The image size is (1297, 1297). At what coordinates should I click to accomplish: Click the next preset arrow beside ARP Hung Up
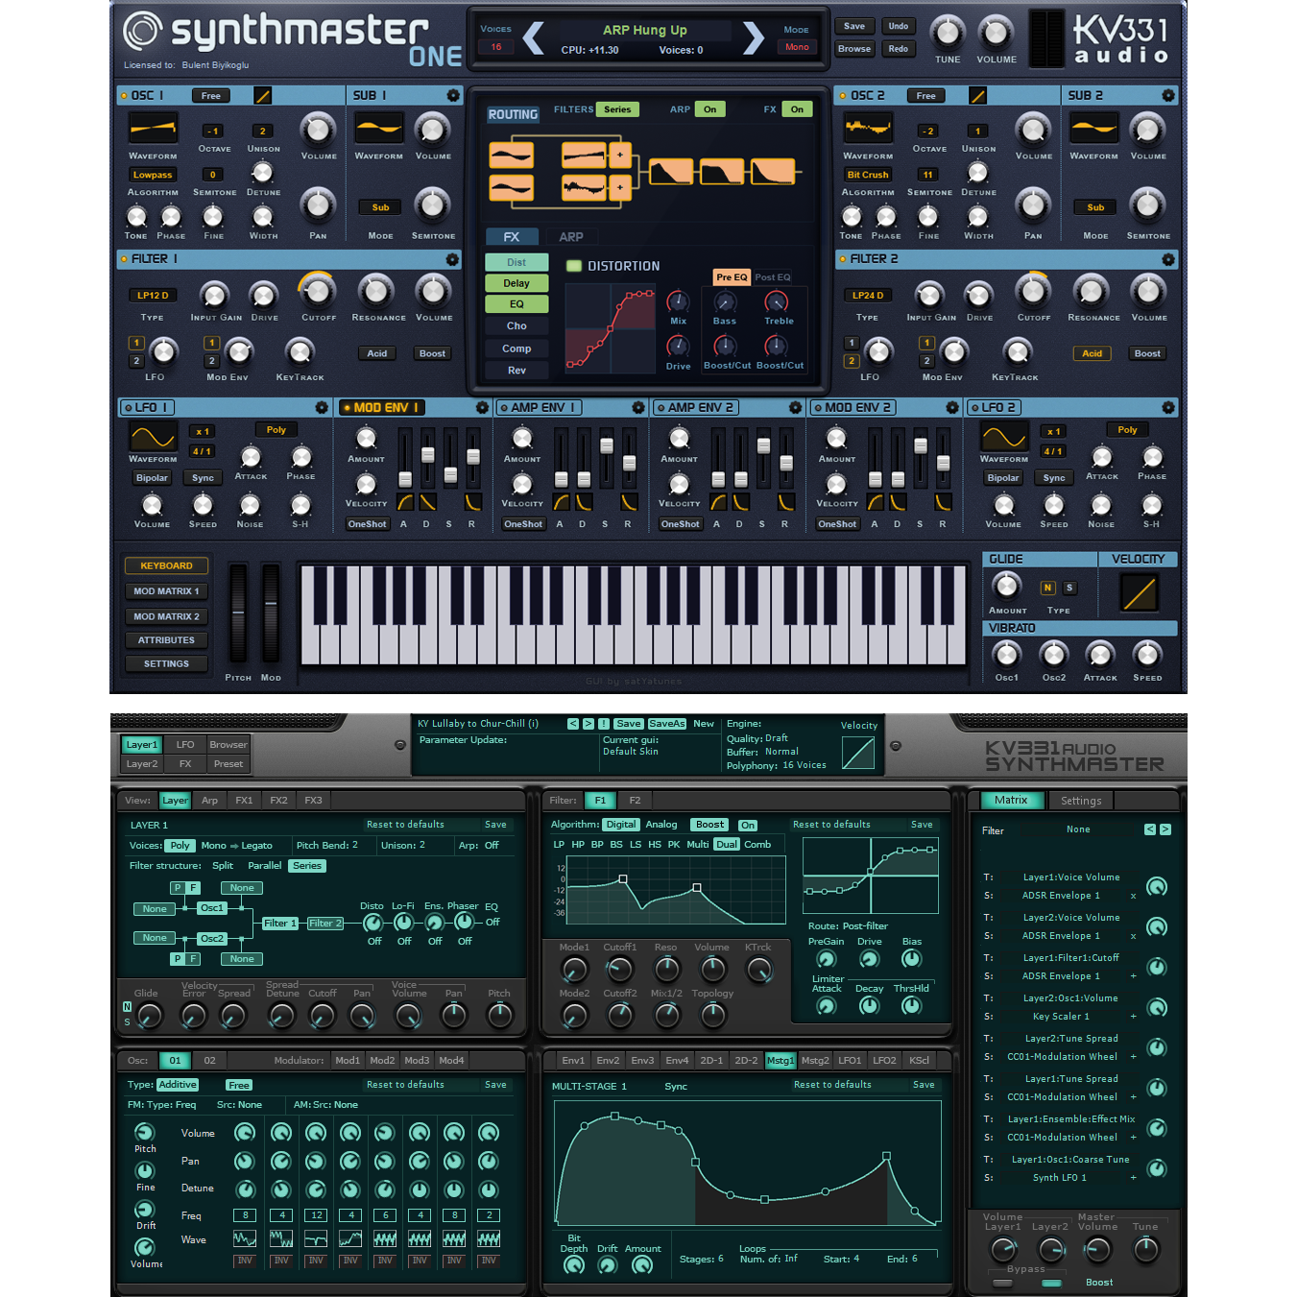pos(755,38)
